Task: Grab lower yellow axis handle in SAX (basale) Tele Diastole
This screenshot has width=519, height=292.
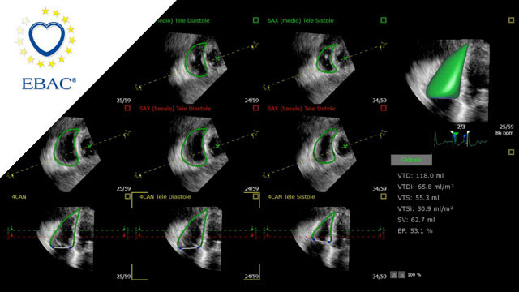Action: click(138, 175)
